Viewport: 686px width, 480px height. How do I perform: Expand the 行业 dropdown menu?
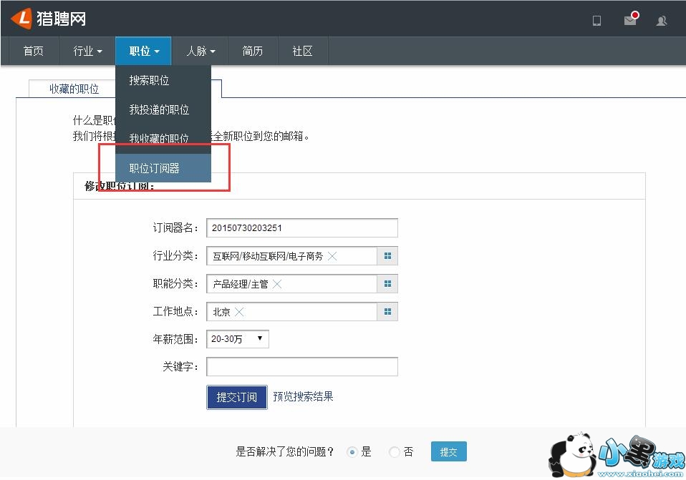tap(87, 52)
